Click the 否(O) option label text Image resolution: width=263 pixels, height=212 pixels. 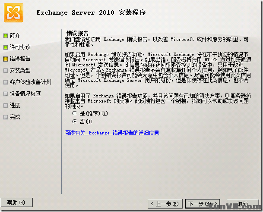[86, 122]
